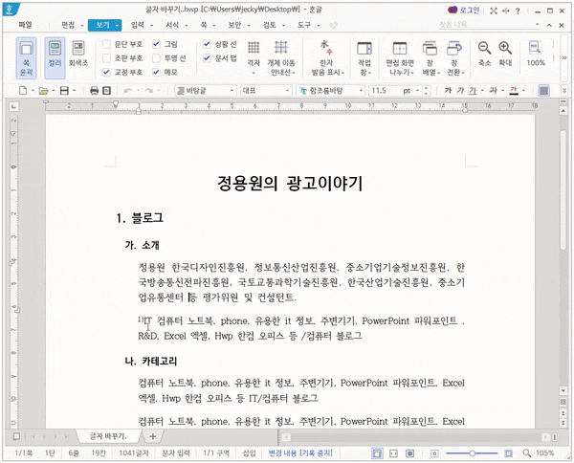Set view to 100% zoom icon
This screenshot has width=574, height=463.
536,54
